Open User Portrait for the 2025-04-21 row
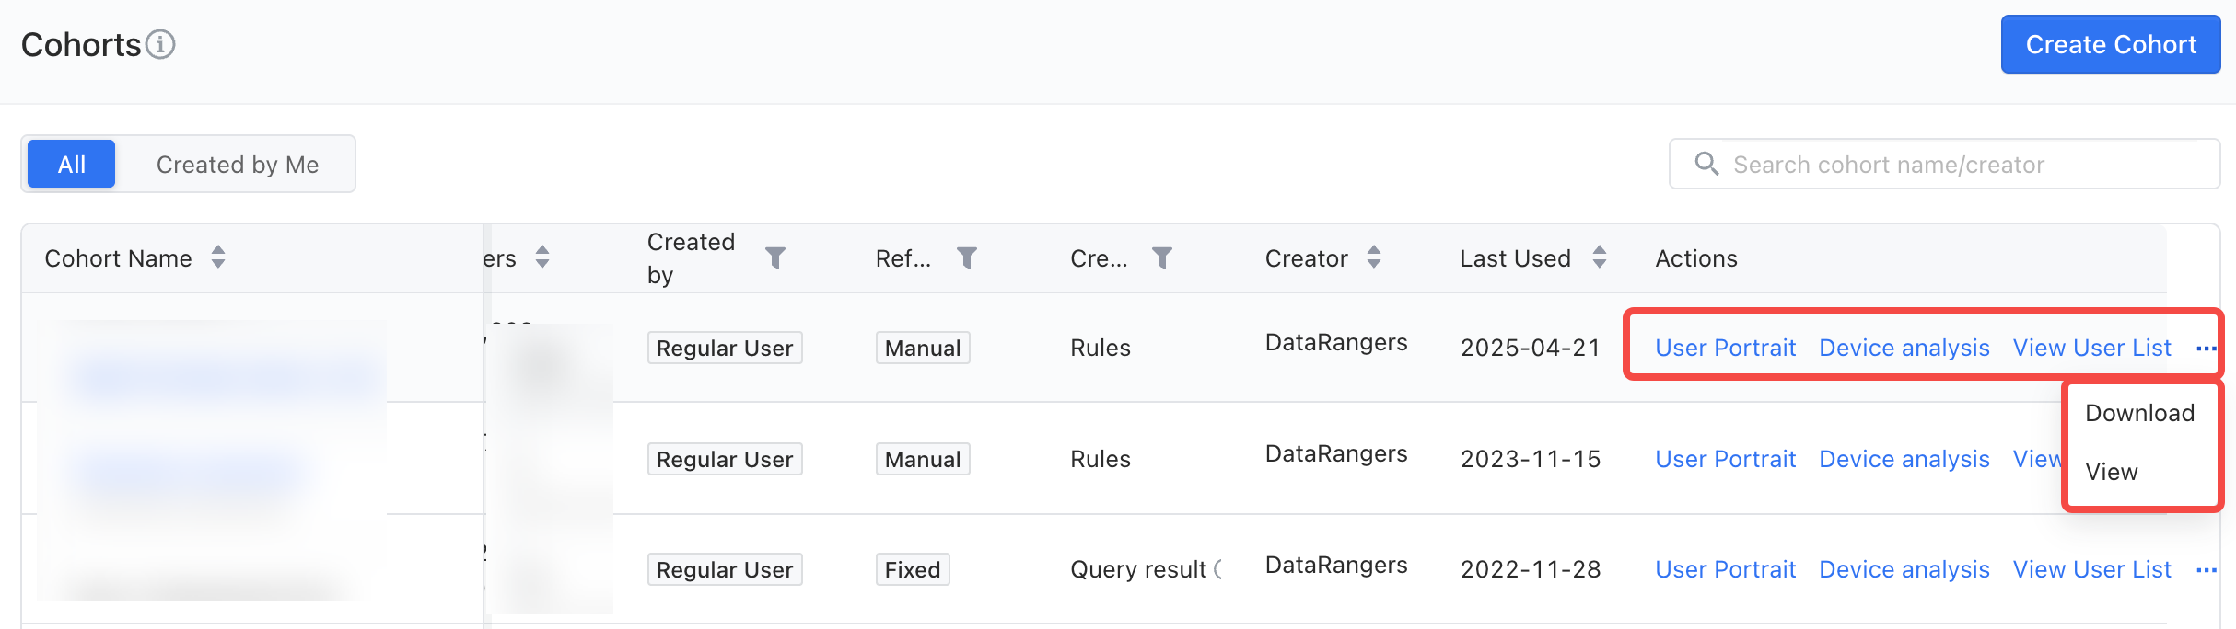 1726,348
